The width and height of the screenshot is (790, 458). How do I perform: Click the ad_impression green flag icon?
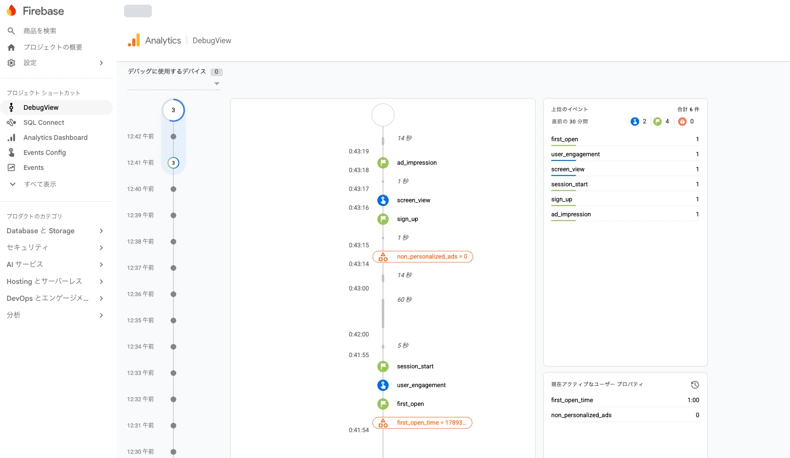[383, 163]
